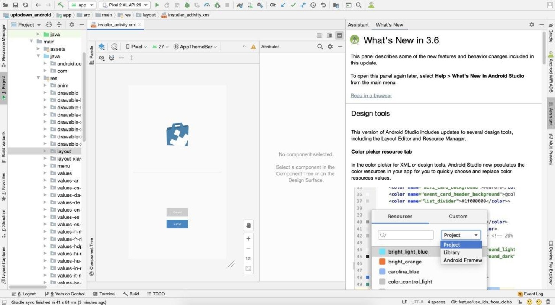Click the orientation rotate icon in editor
Viewport: 555px width, 305px height.
(114, 47)
